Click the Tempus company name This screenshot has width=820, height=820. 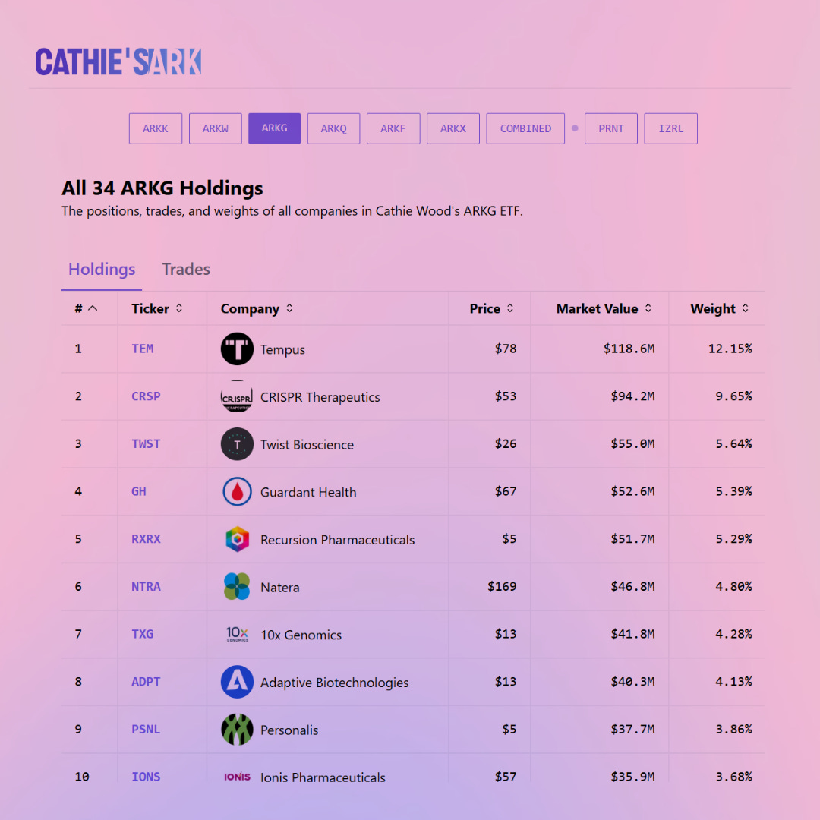(x=282, y=350)
